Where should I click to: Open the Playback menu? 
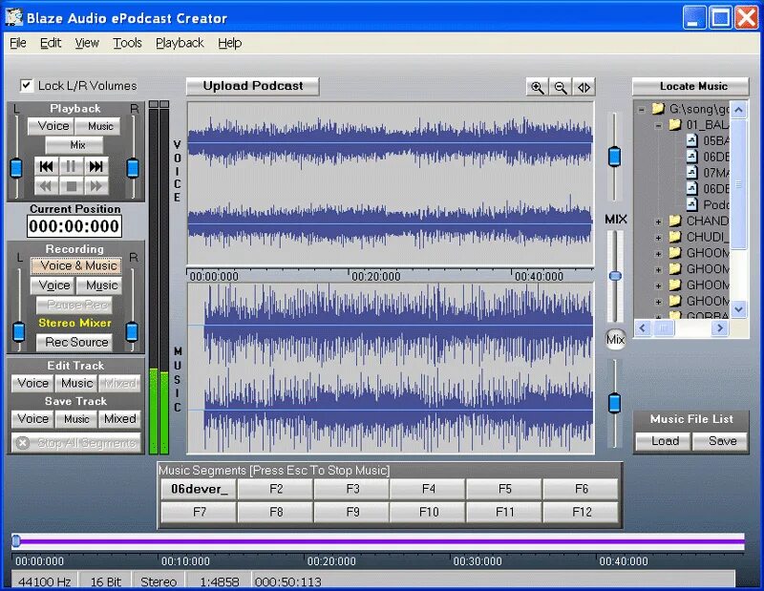[x=179, y=43]
